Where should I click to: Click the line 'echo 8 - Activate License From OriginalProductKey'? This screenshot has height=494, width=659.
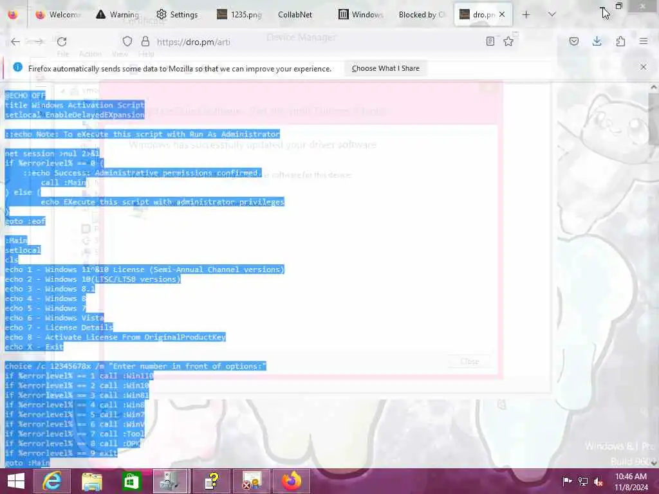(115, 337)
